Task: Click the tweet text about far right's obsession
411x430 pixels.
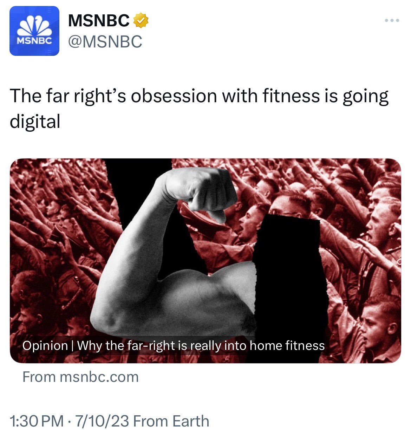Action: click(x=199, y=109)
